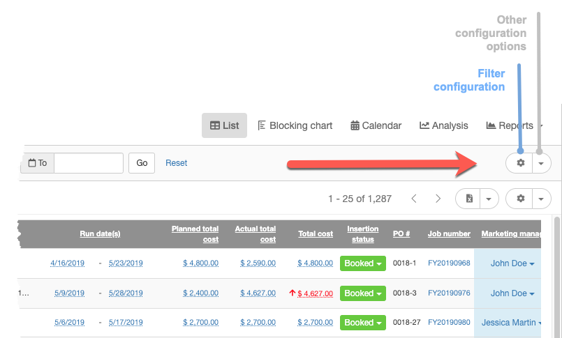The height and width of the screenshot is (338, 562).
Task: Switch to the List view tab
Action: tap(224, 125)
